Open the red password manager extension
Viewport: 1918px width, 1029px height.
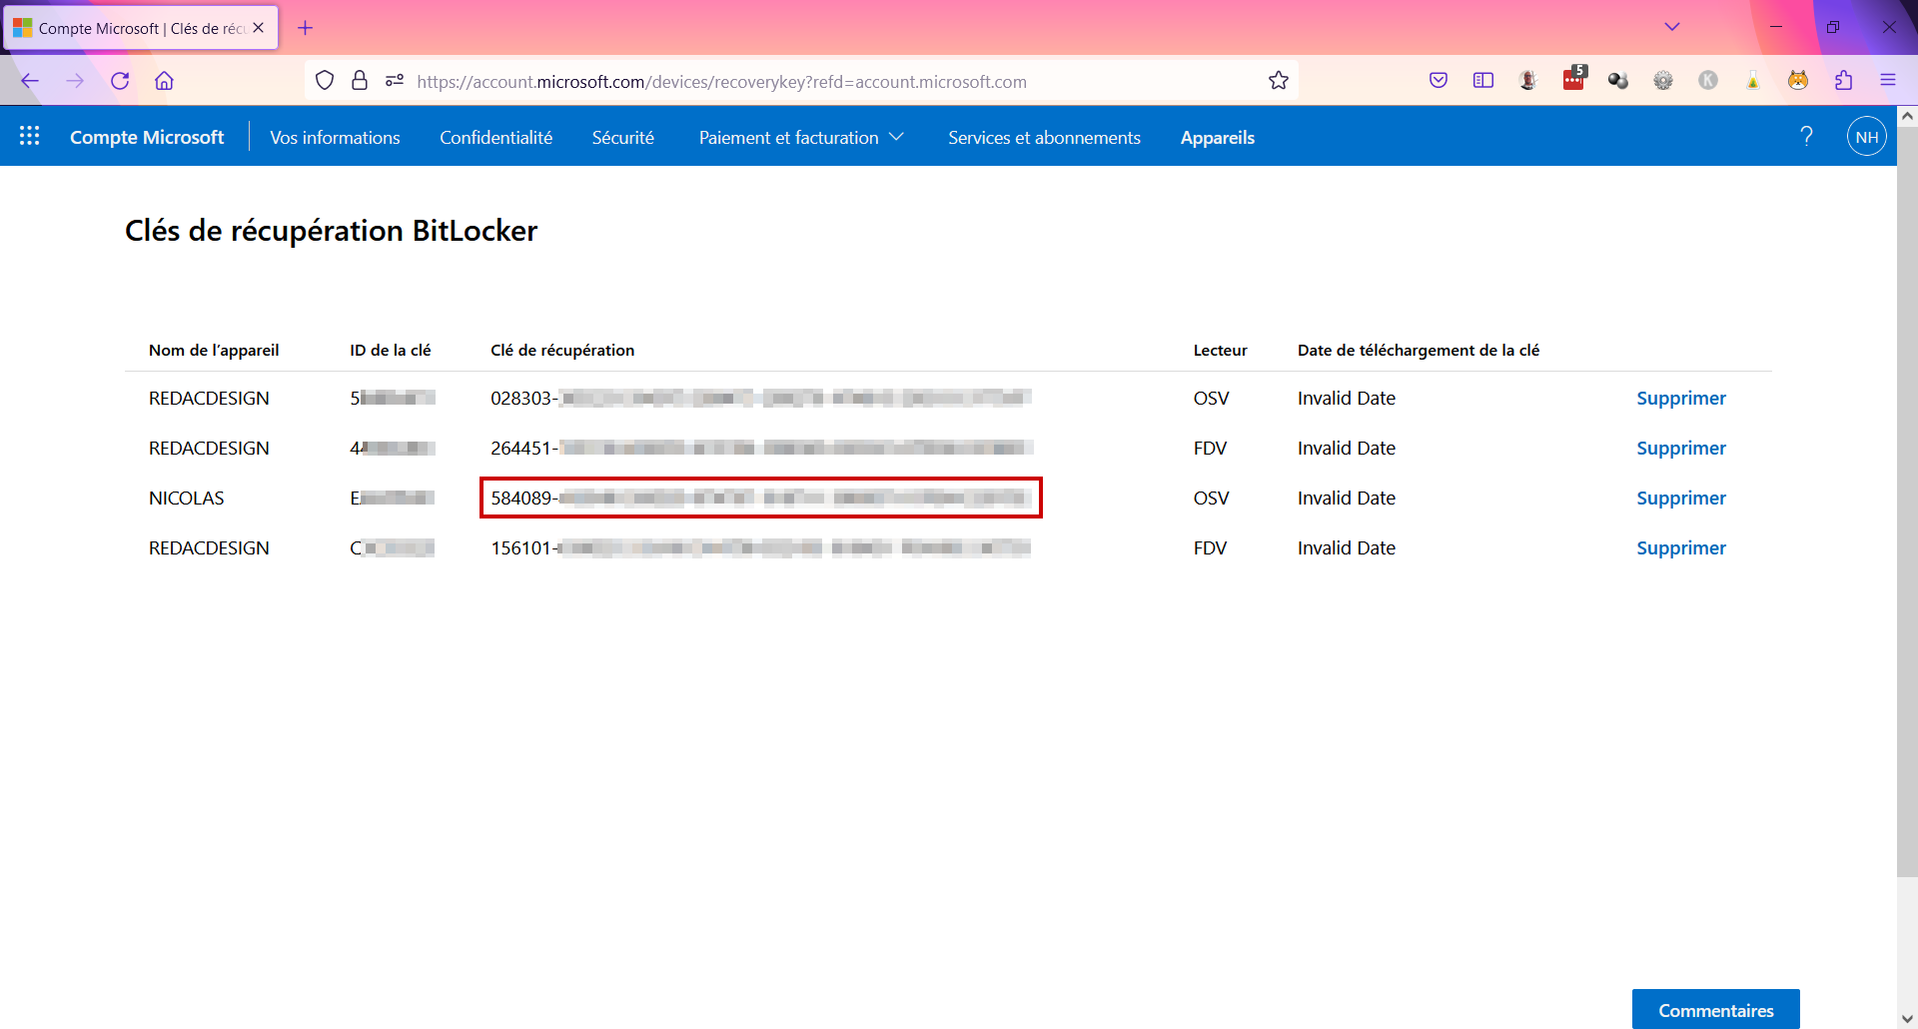[x=1573, y=80]
